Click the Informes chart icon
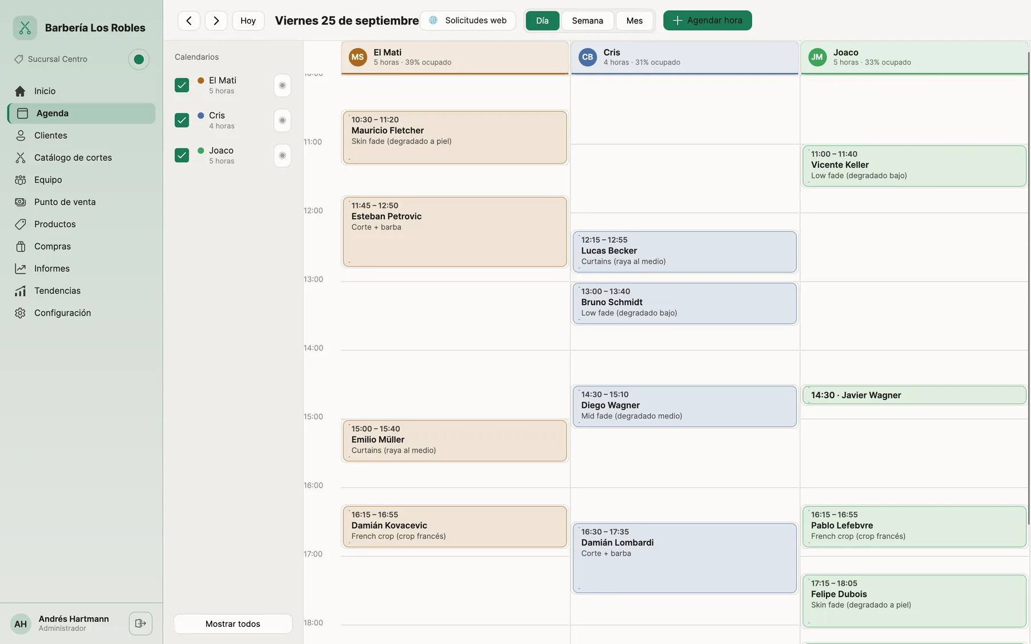The image size is (1031, 644). coord(20,268)
